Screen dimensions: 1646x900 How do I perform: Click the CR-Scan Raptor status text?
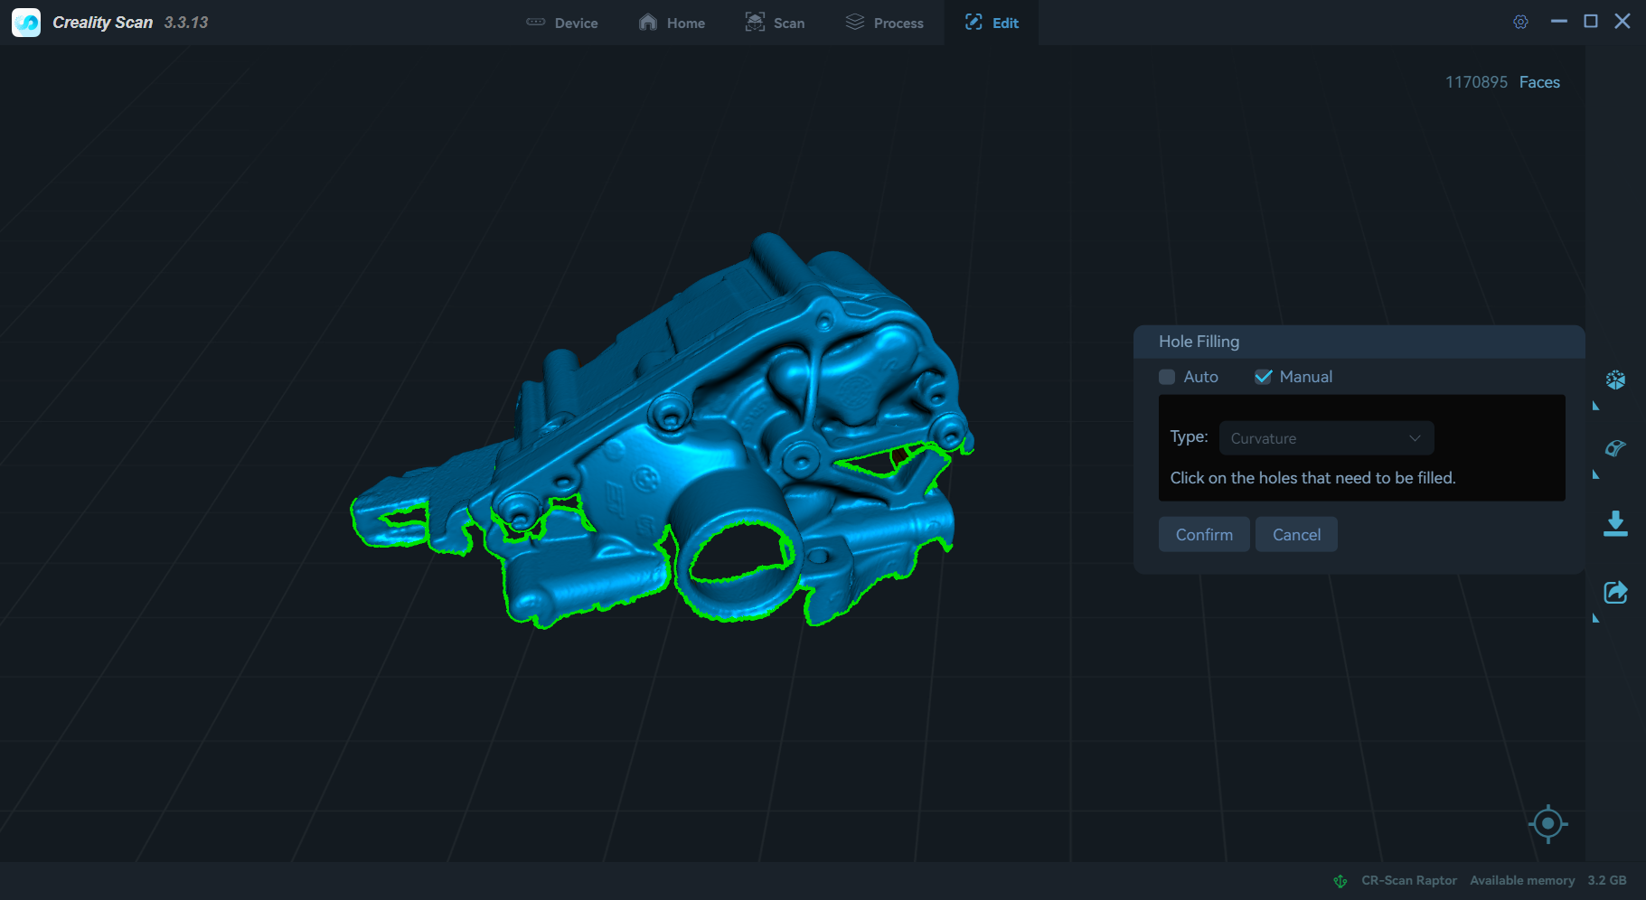1409,880
